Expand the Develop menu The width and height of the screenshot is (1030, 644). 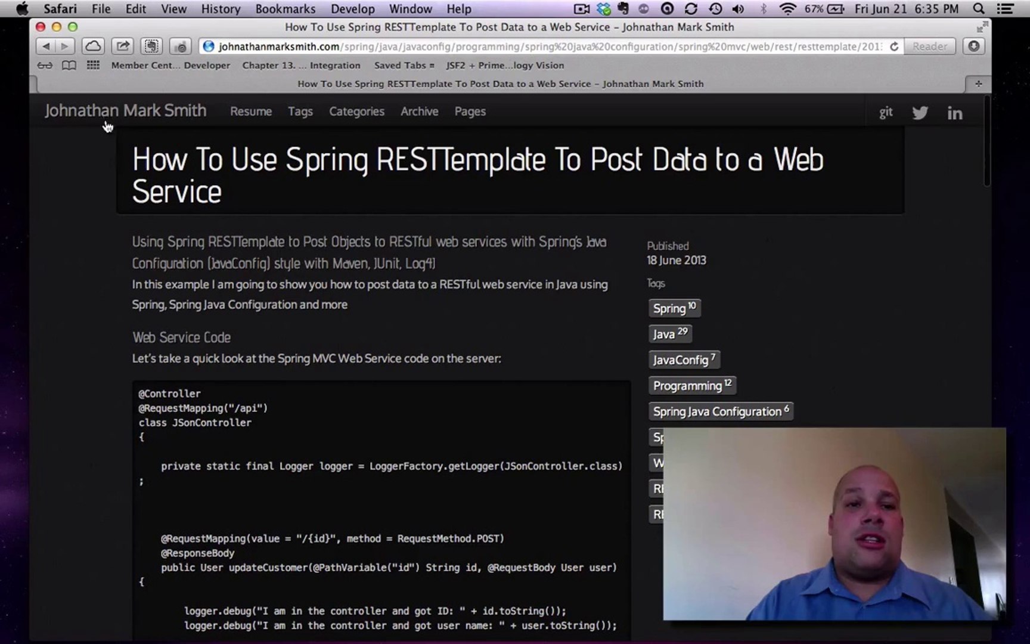pyautogui.click(x=352, y=9)
